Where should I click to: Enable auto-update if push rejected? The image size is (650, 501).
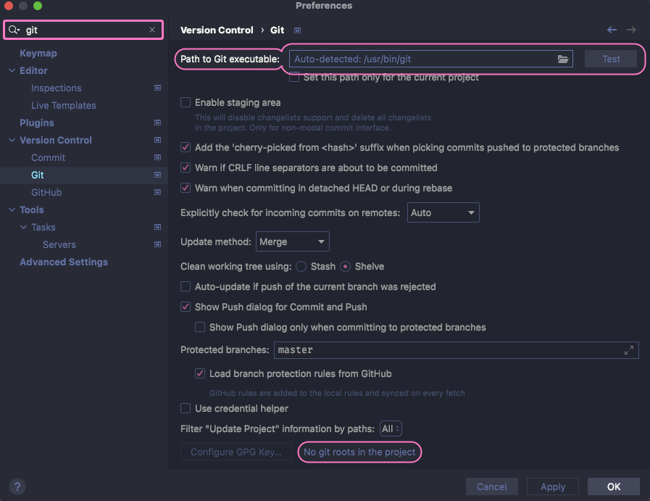tap(186, 286)
